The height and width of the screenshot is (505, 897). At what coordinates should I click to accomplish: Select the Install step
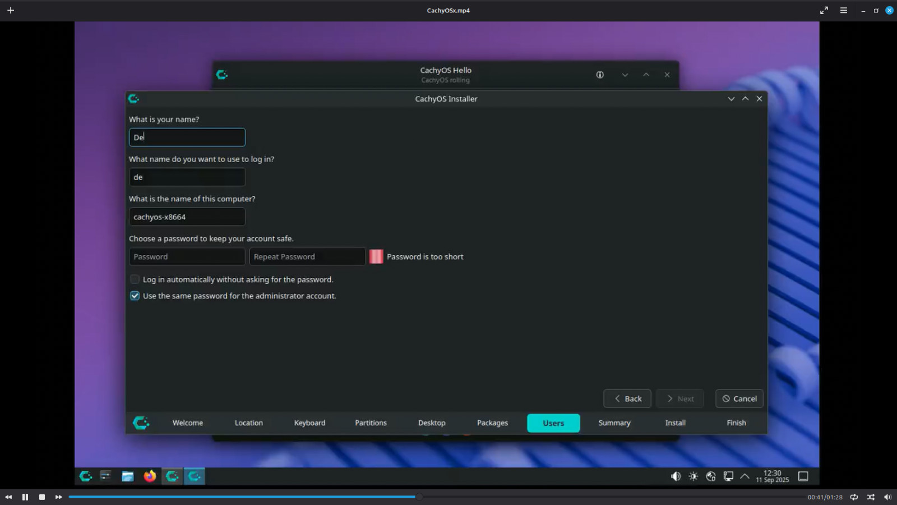tap(676, 423)
